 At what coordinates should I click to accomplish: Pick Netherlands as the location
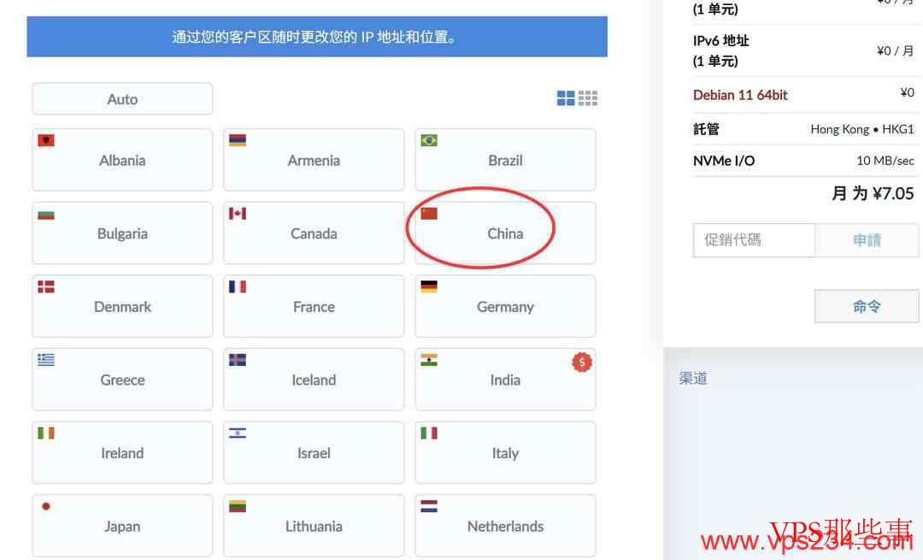click(505, 526)
